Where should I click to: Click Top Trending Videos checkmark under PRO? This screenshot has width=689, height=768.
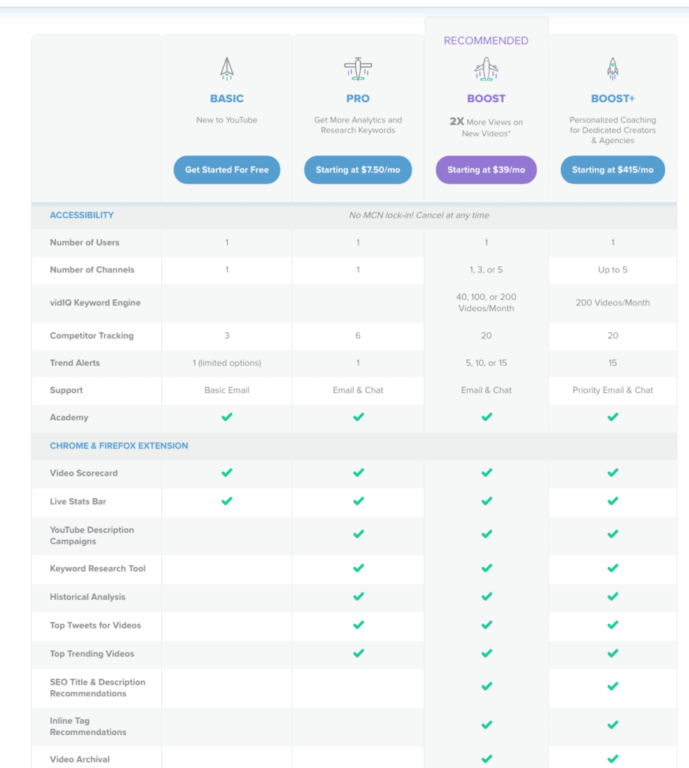[x=358, y=653]
